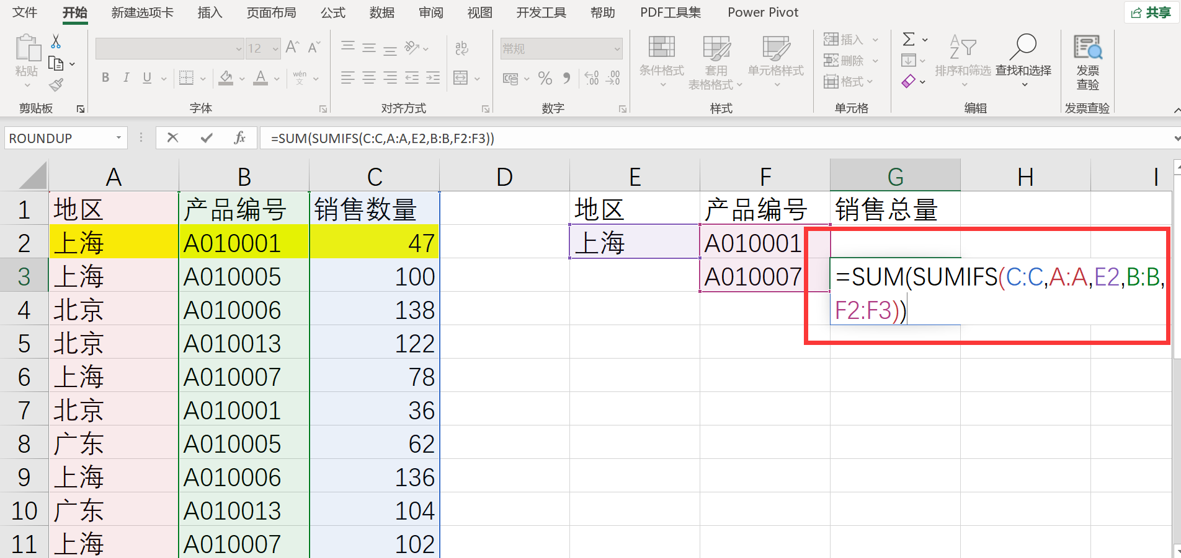Viewport: 1181px width, 558px height.
Task: Open the Fill Color dropdown arrow
Action: [x=242, y=79]
